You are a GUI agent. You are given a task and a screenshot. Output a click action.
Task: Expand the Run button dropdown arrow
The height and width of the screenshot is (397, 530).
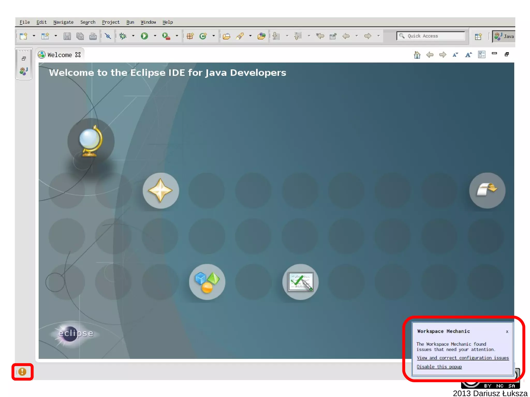click(155, 36)
